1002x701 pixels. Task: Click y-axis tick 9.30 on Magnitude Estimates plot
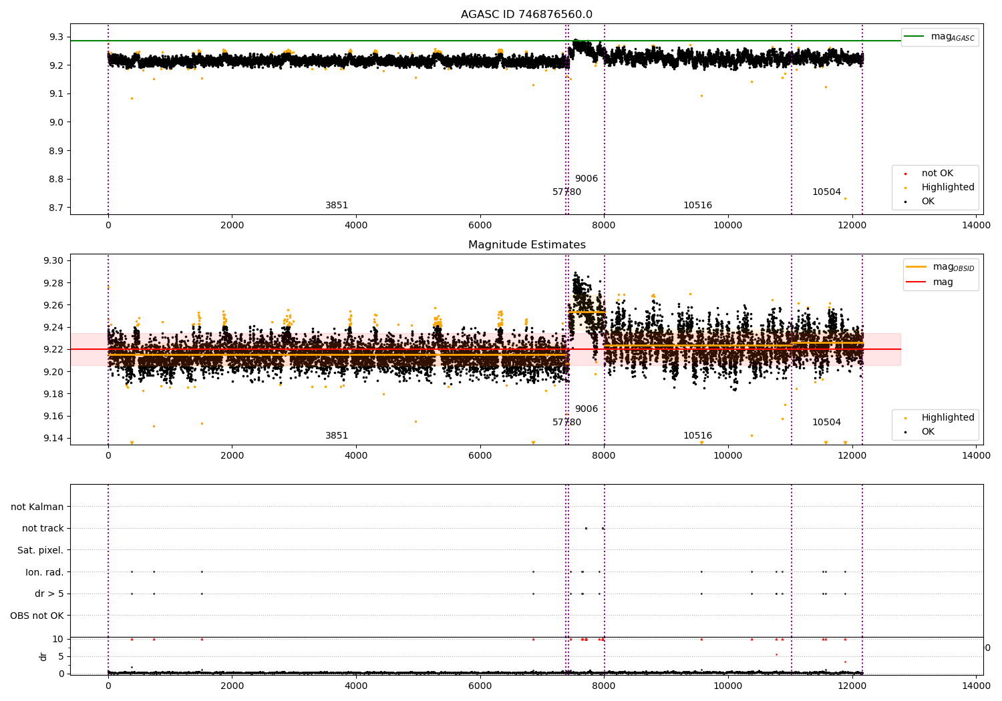click(x=54, y=261)
